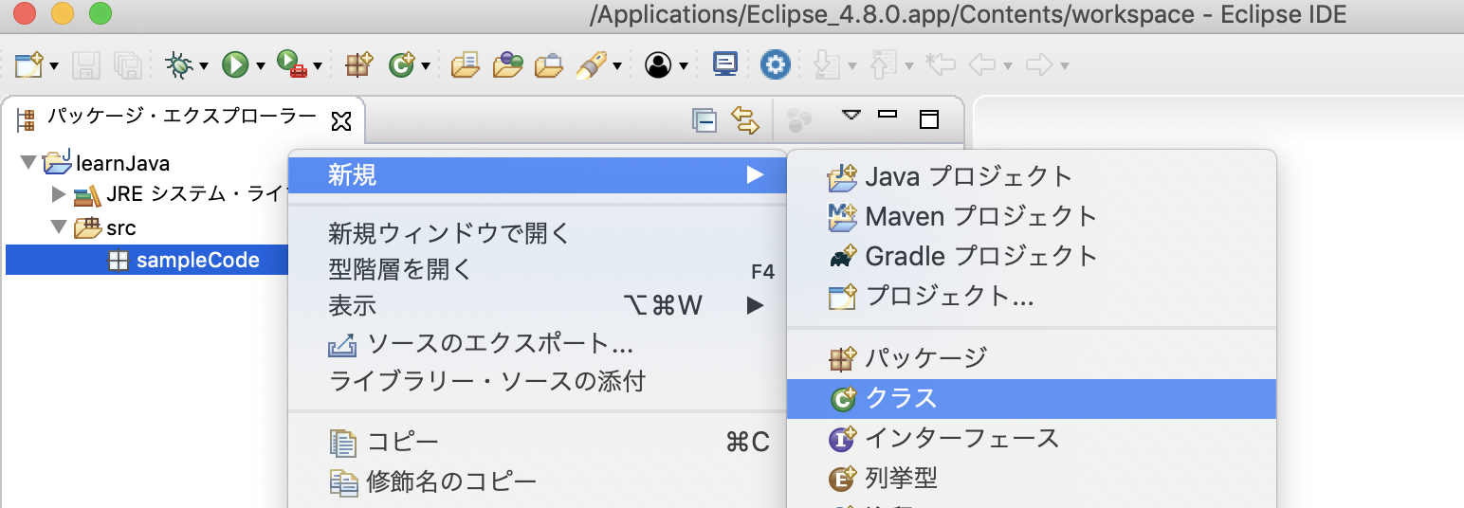Open the 新規 submenu entry
The width and height of the screenshot is (1464, 508).
pos(538,174)
